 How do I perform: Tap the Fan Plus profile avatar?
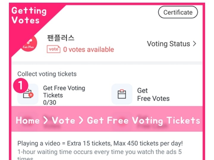[29, 45]
